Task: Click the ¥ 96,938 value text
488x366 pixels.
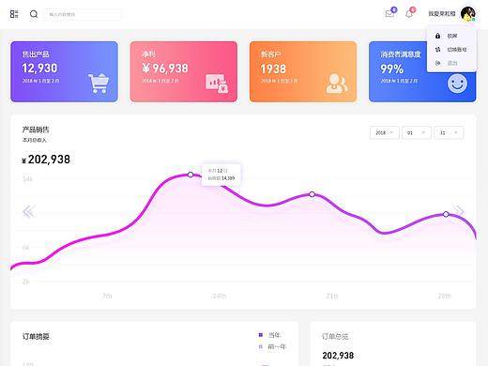Action: (x=165, y=69)
